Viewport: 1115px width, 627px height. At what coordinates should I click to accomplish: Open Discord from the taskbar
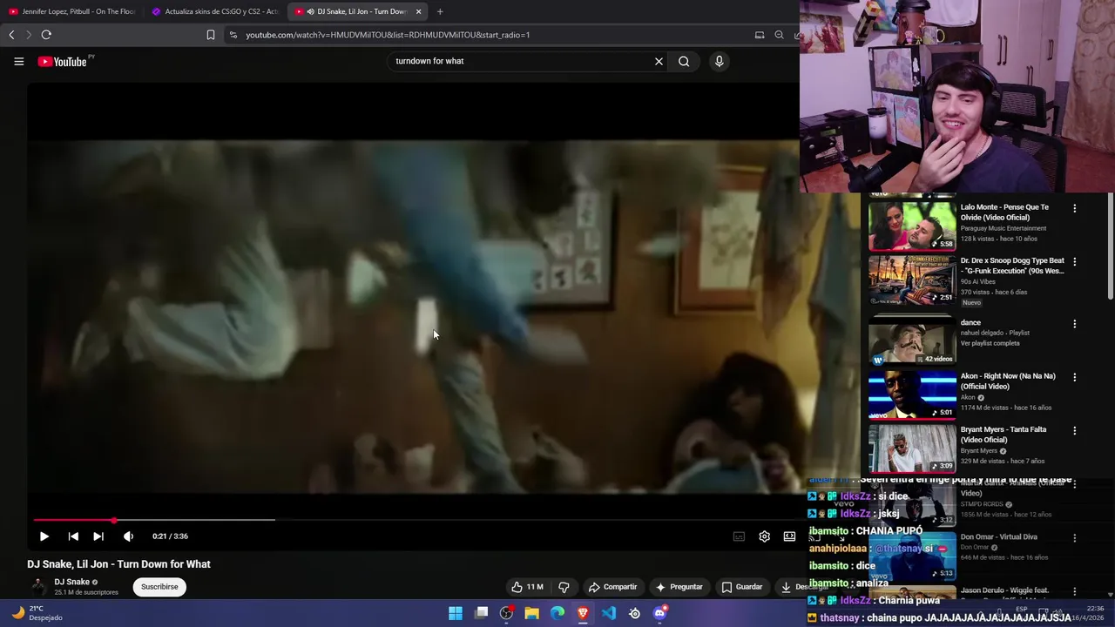coord(660,614)
